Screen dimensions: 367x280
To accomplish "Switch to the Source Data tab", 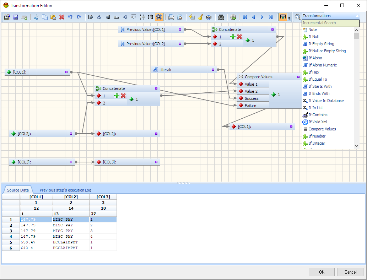I will click(x=18, y=190).
